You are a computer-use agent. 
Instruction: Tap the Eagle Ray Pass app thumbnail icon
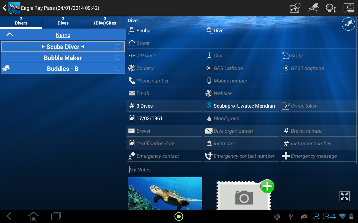click(14, 8)
